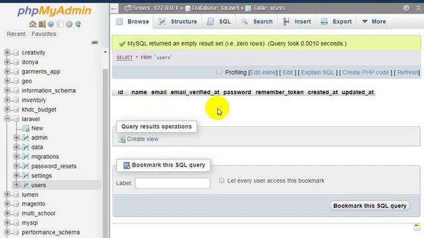Open the navigation panel settings gear icon
424x238 pixels.
pos(69,24)
